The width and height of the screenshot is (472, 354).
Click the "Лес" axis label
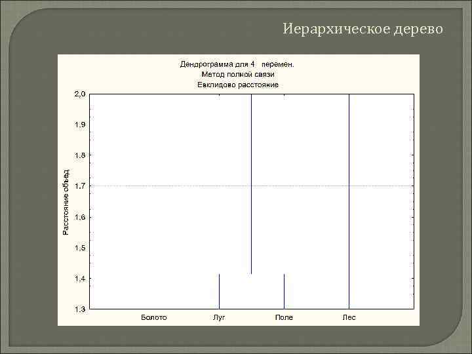349,317
